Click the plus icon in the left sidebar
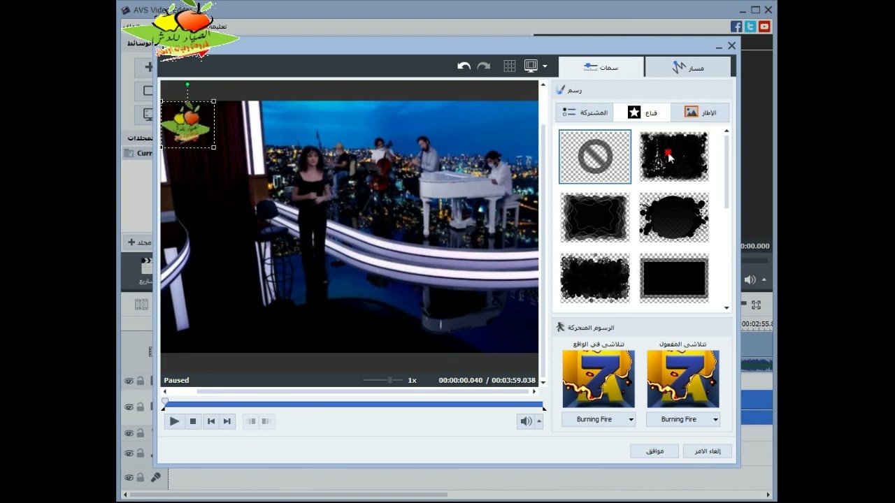 coord(148,67)
